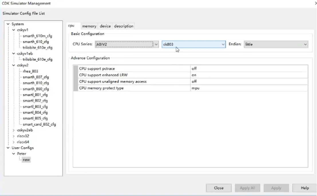Select smartl_803_cfg config
317x196 pixels.
click(x=35, y=107)
